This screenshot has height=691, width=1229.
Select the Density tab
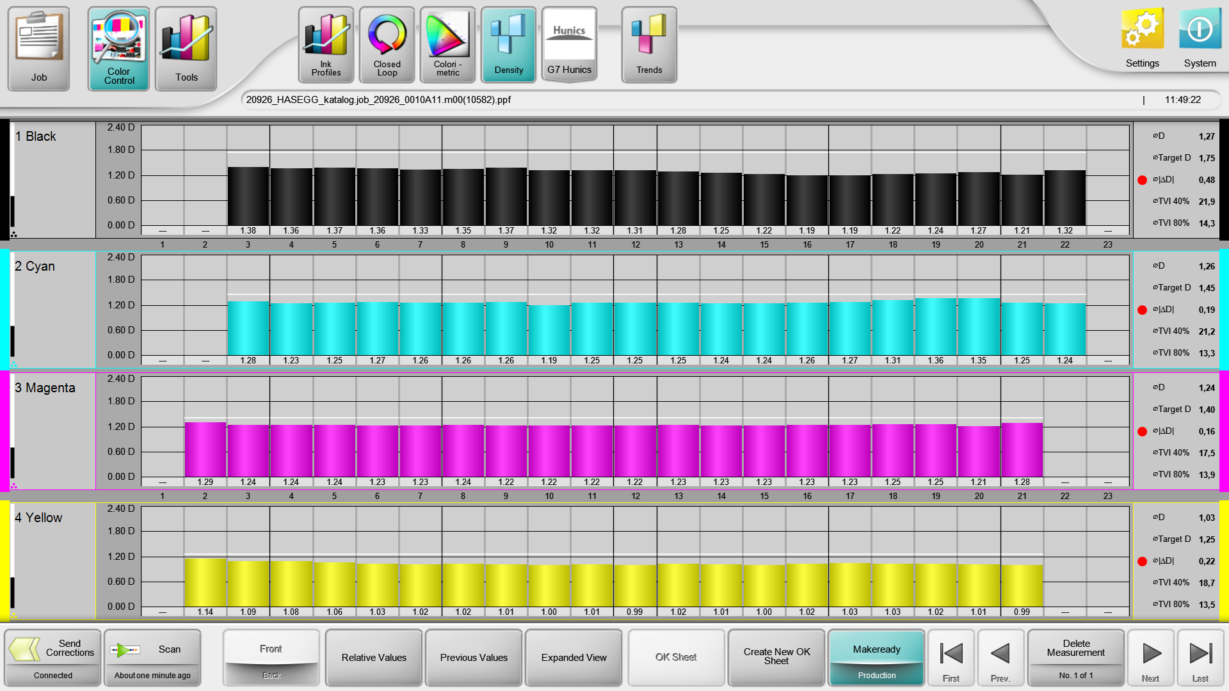tap(508, 45)
